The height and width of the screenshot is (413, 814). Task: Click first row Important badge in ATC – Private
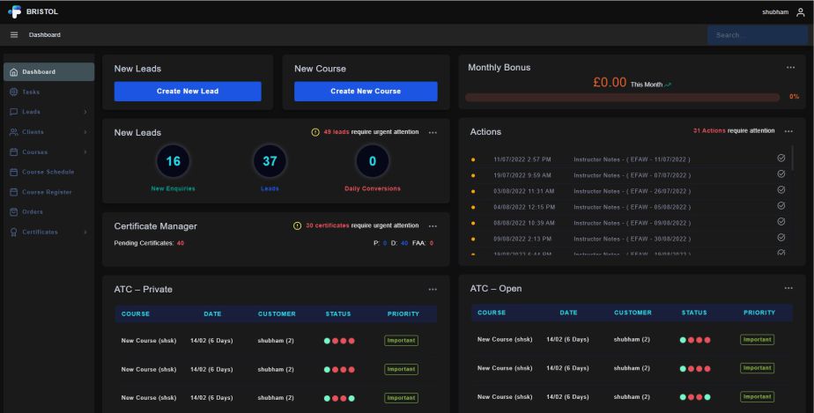tap(402, 341)
